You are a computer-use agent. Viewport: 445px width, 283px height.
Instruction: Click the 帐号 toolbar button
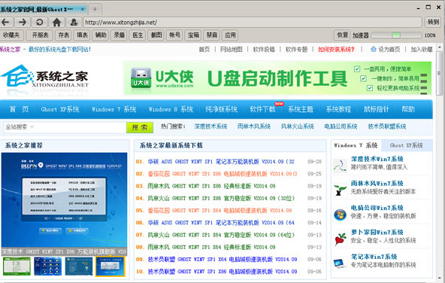pos(174,35)
